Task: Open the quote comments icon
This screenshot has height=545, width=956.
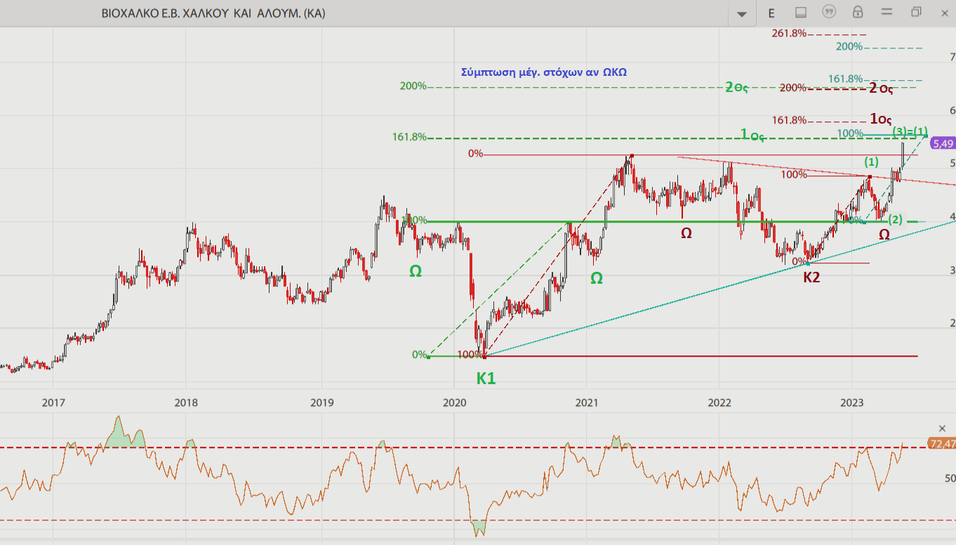Action: 829,12
